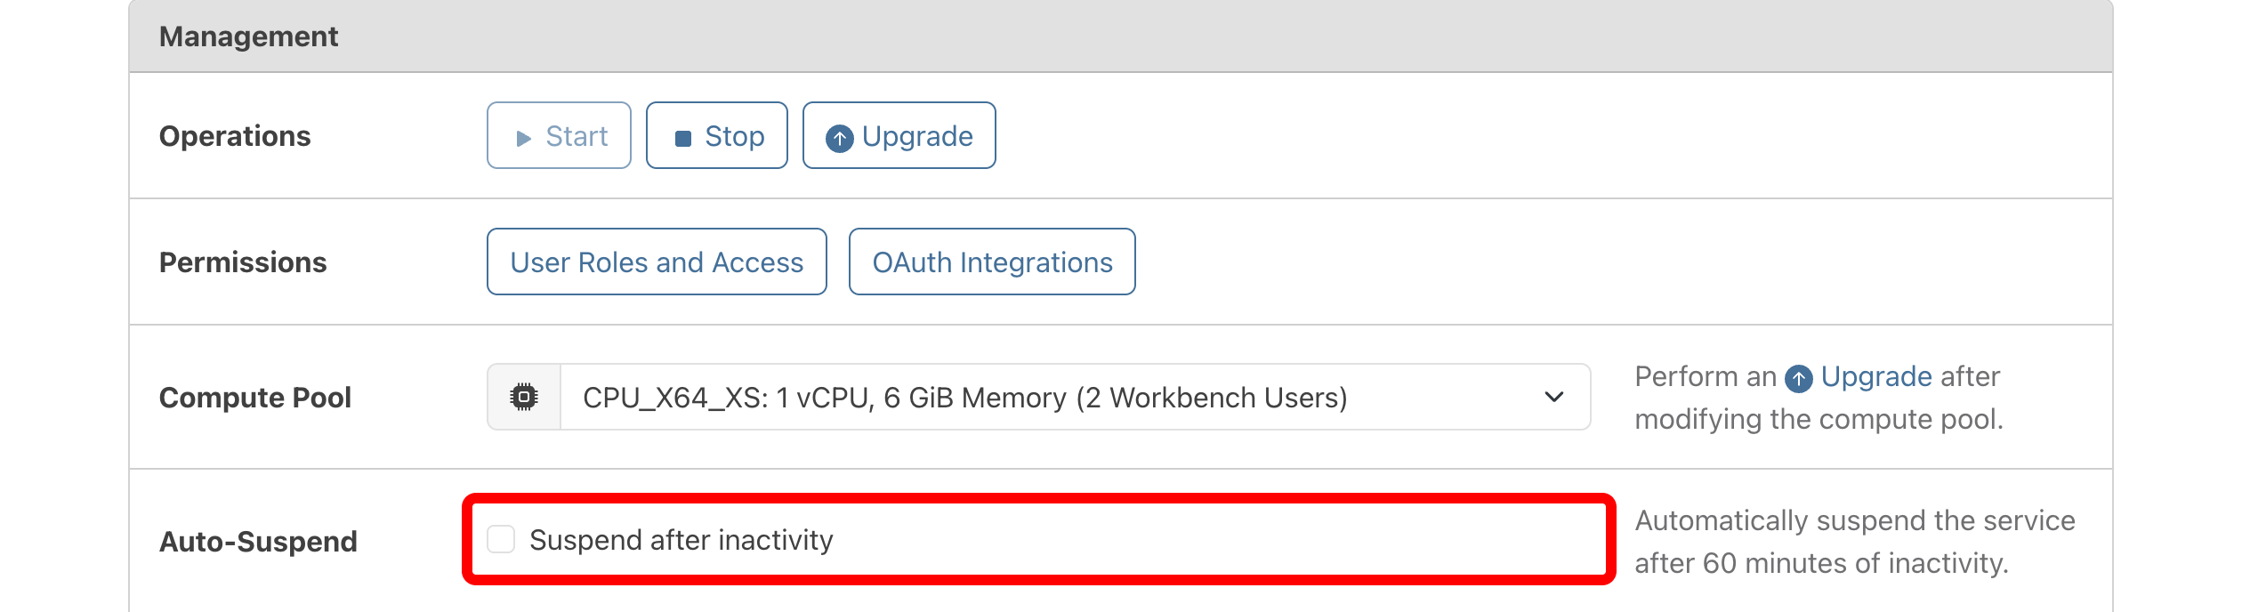Open User Roles and Access

click(657, 262)
